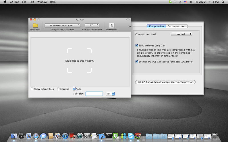The width and height of the screenshot is (228, 142).
Task: Open the Applications folder stack in dock
Action: click(149, 136)
